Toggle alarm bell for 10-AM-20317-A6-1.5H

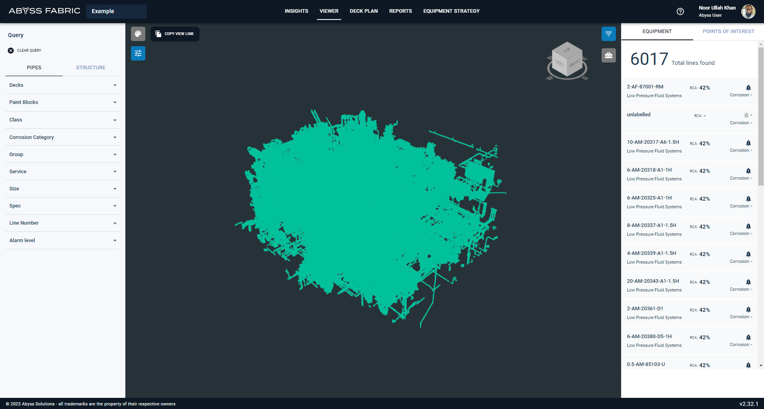(x=748, y=143)
